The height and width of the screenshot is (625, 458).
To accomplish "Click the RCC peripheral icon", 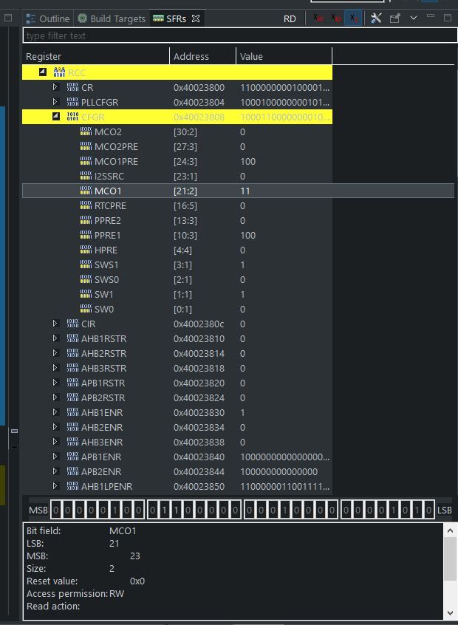I will tap(59, 72).
